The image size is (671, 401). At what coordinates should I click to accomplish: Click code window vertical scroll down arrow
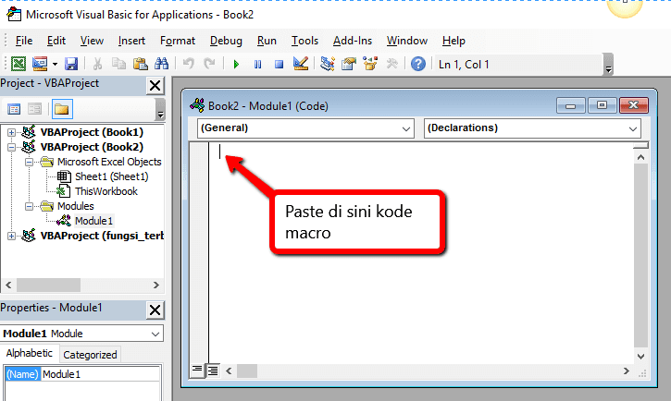[x=640, y=356]
